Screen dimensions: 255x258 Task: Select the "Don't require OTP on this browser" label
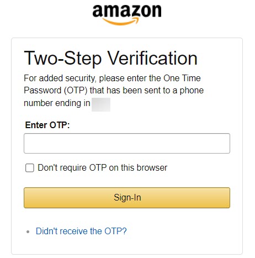pyautogui.click(x=102, y=168)
